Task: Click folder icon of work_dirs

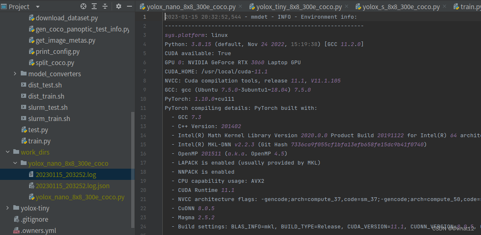Action: point(16,152)
